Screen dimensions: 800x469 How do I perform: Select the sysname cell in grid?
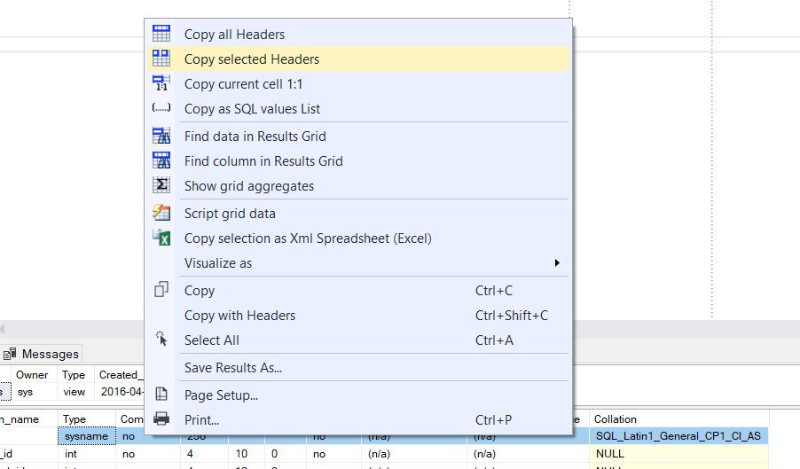point(86,436)
